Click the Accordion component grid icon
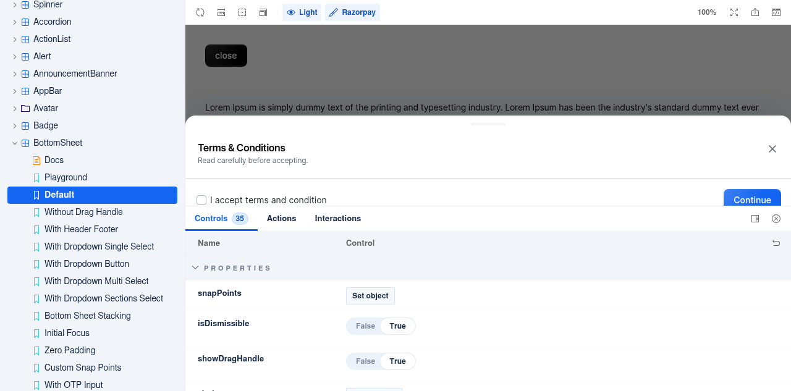The image size is (791, 391). tap(25, 22)
